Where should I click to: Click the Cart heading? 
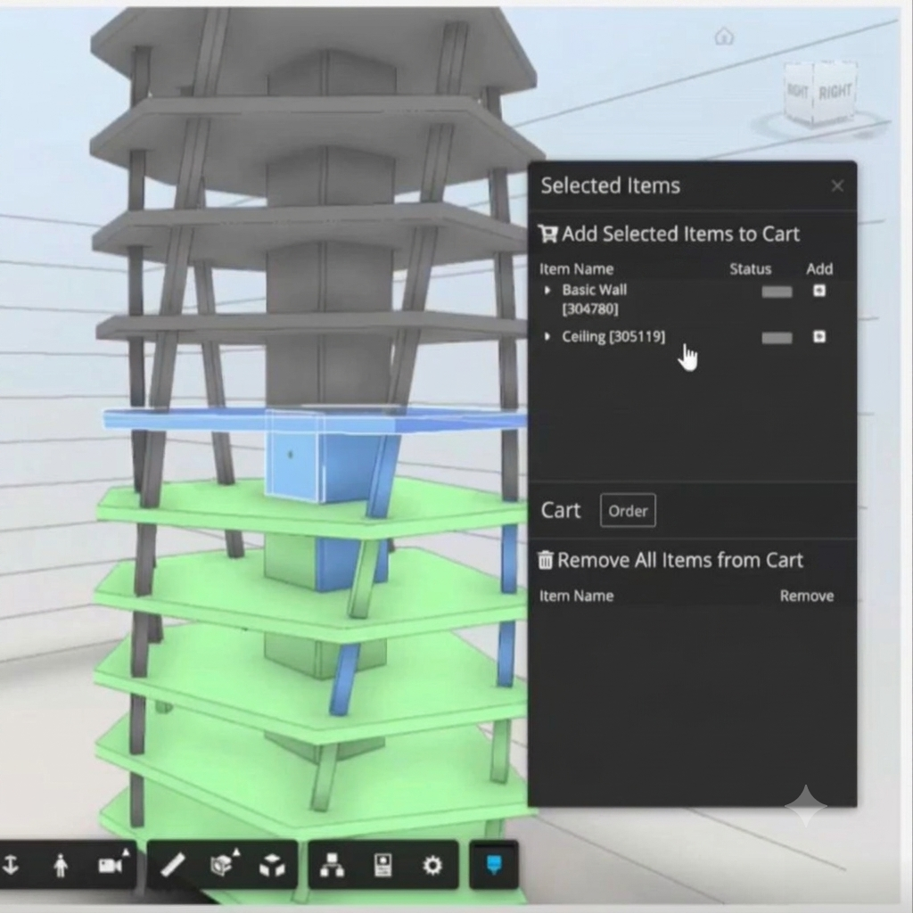(560, 511)
